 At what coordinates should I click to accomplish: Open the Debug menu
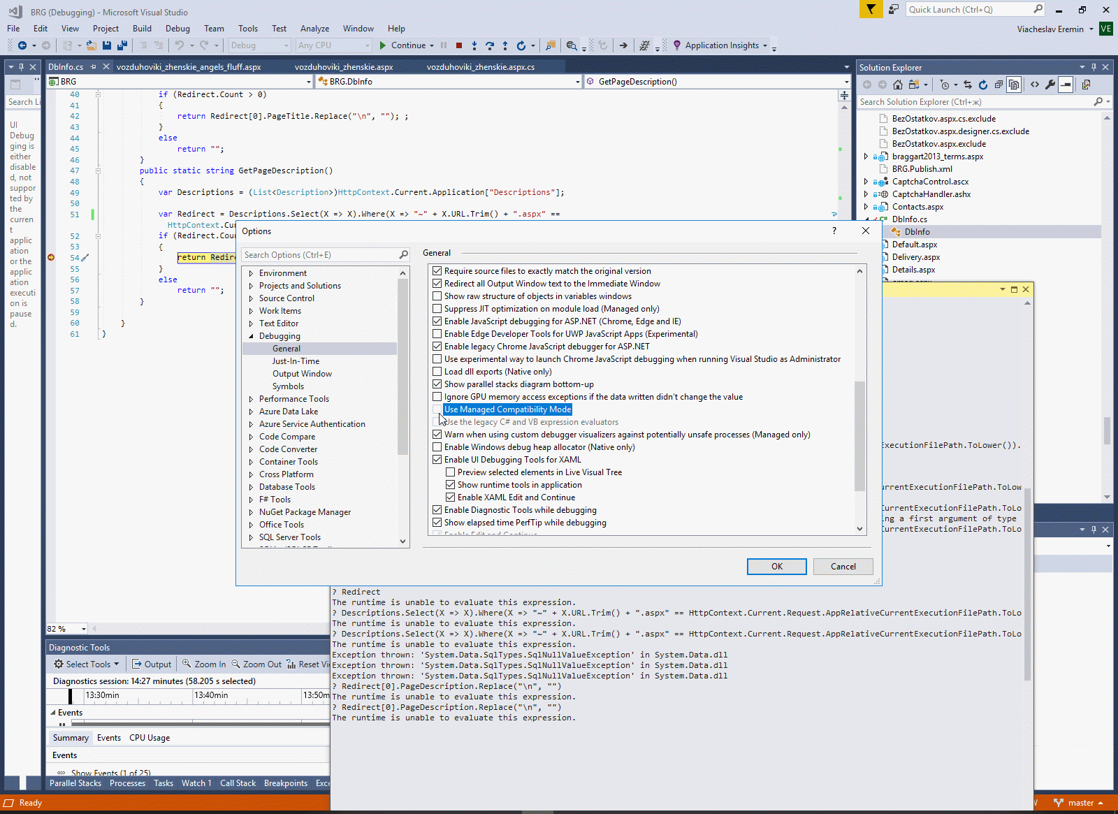(177, 29)
